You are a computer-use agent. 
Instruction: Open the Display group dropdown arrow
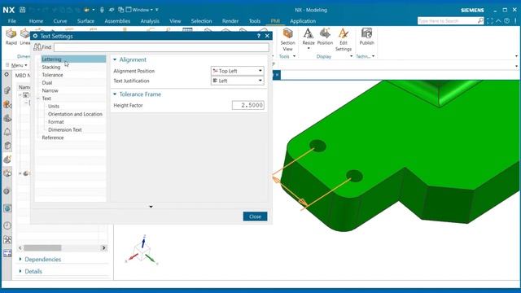[351, 56]
